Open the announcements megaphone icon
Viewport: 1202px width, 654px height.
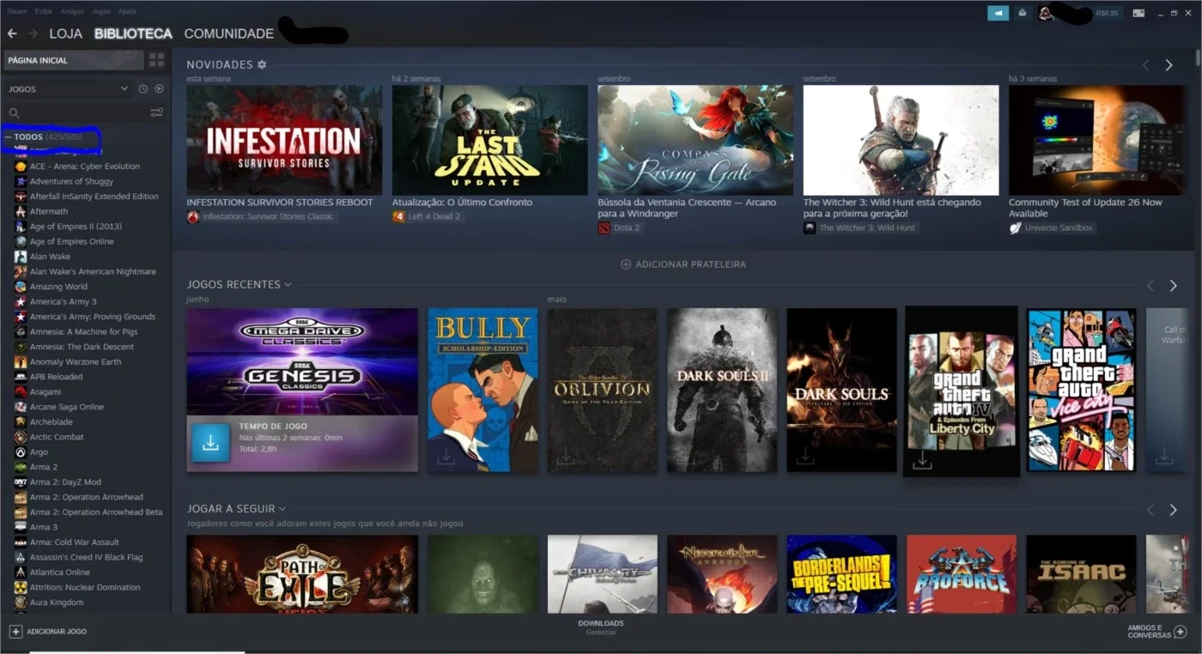point(998,13)
